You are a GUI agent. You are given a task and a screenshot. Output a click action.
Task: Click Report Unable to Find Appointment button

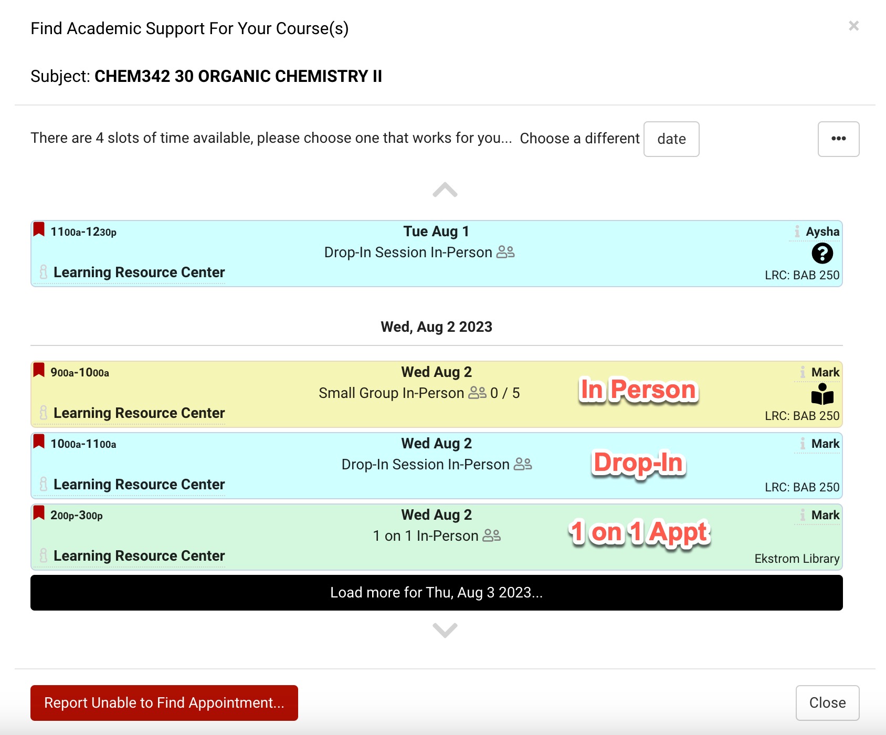[164, 703]
